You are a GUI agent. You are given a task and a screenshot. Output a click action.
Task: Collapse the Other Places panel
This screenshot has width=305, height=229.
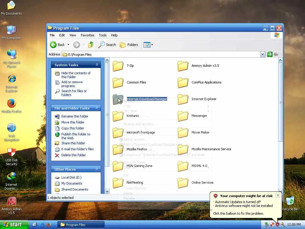(x=97, y=169)
